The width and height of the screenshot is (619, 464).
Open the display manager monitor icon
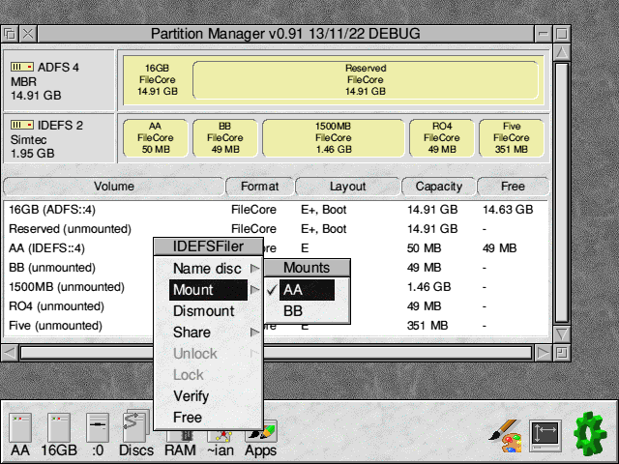pyautogui.click(x=545, y=436)
